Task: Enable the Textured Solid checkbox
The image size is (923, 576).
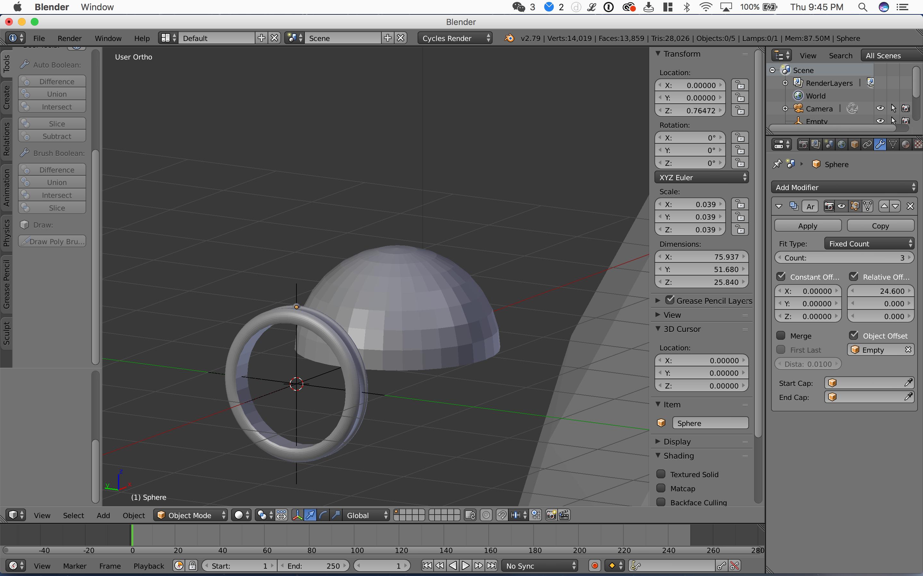Action: (x=661, y=474)
